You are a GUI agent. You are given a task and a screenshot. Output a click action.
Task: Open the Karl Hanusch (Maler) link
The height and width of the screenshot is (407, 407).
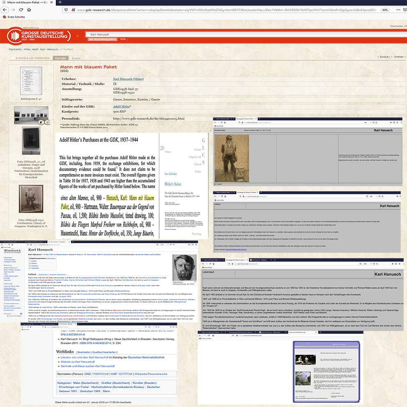click(128, 79)
